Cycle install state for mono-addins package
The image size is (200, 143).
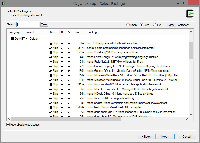point(51,103)
